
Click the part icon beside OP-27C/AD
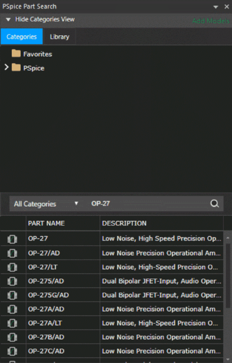coord(12,351)
